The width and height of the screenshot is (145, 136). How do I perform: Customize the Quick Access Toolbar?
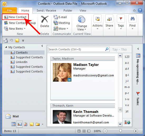tap(23, 40)
